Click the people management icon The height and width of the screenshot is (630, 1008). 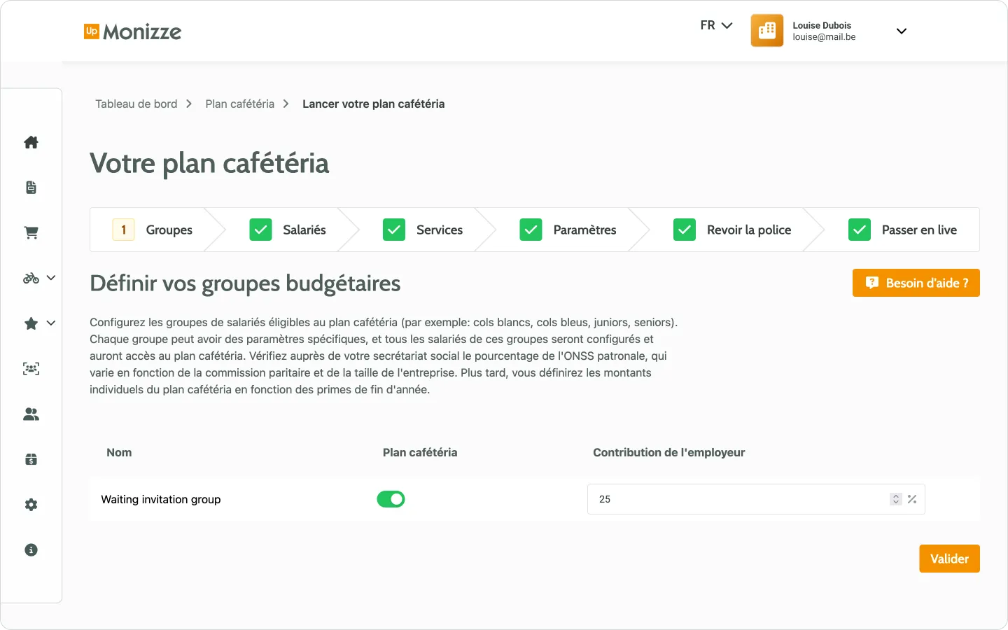pyautogui.click(x=31, y=414)
